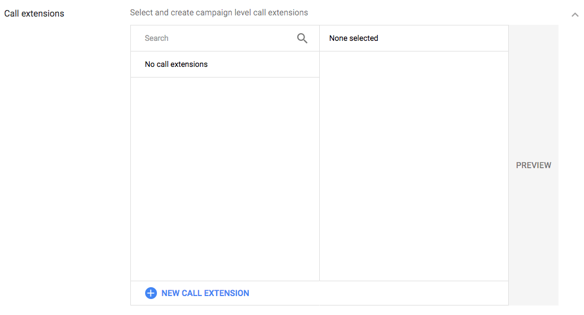Collapse the Call extensions section chevron
This screenshot has width=584, height=315.
coord(575,15)
